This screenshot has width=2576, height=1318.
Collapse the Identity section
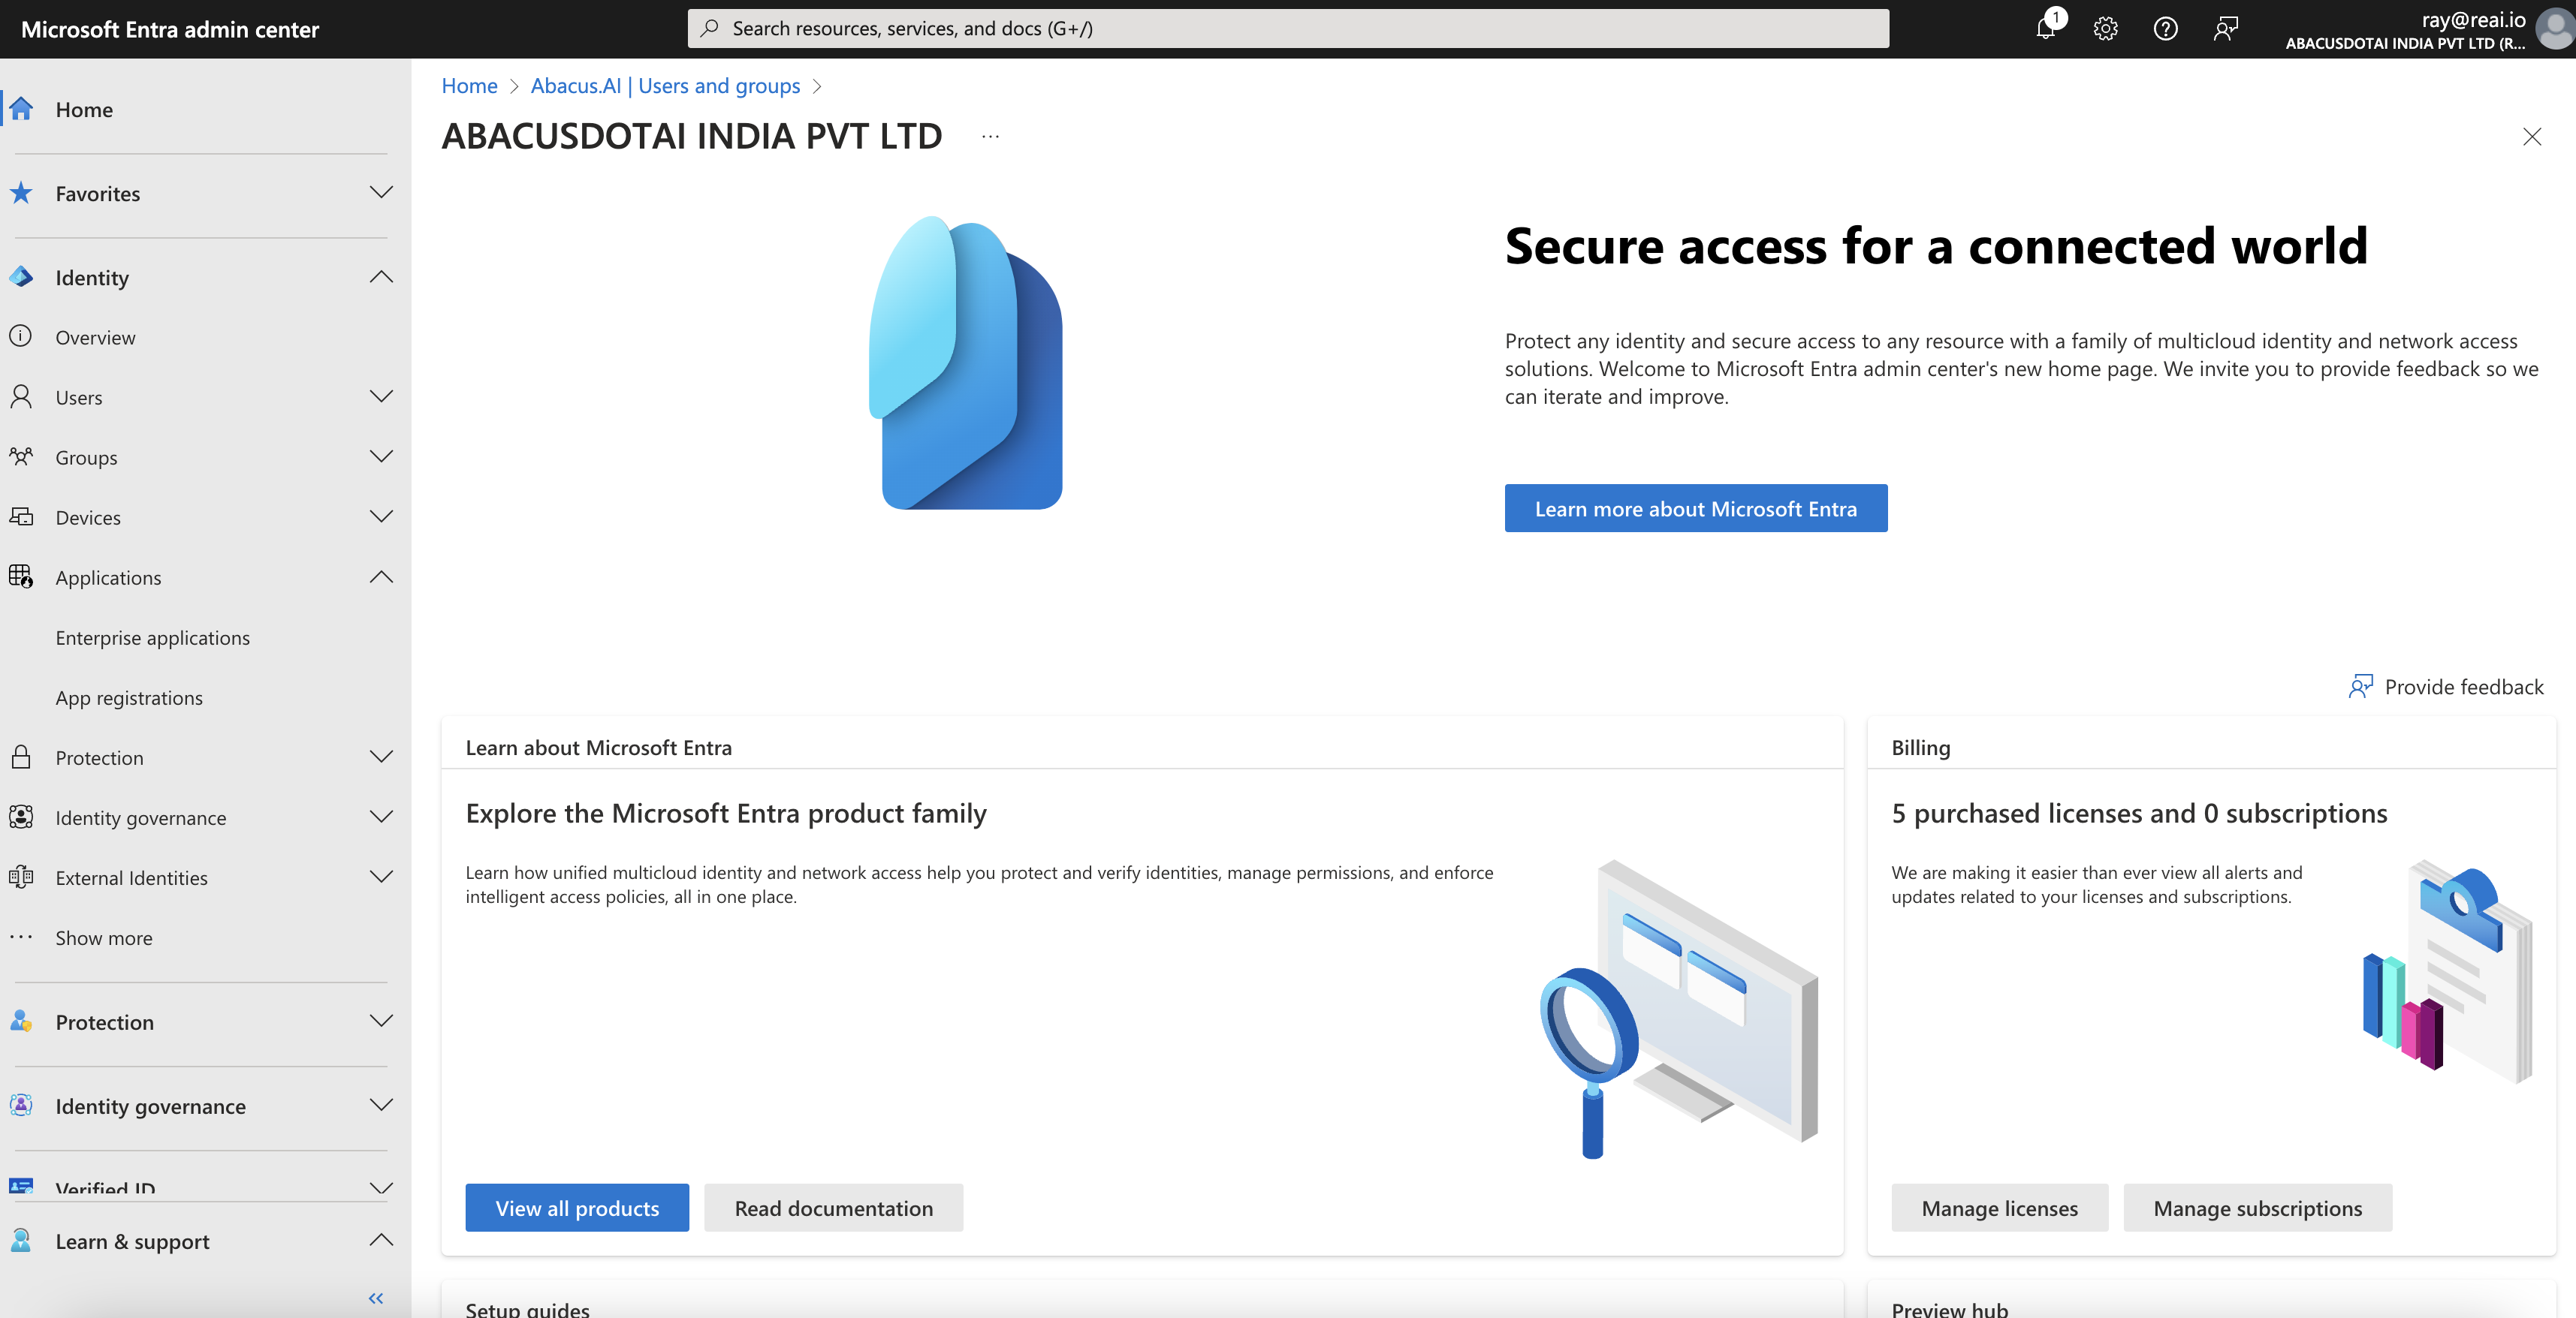(381, 277)
